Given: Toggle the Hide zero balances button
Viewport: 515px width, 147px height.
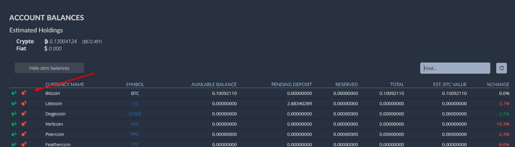Looking at the screenshot, I should click(49, 68).
